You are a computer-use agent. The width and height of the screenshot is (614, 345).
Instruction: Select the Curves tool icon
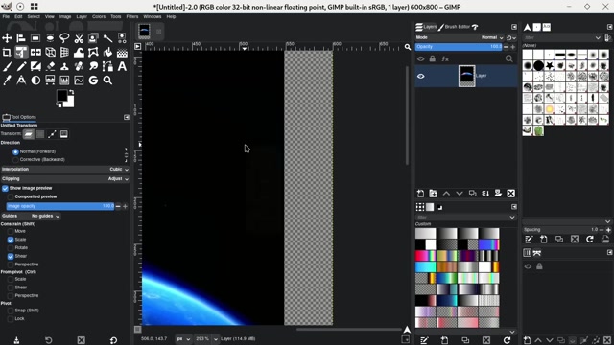point(79,80)
